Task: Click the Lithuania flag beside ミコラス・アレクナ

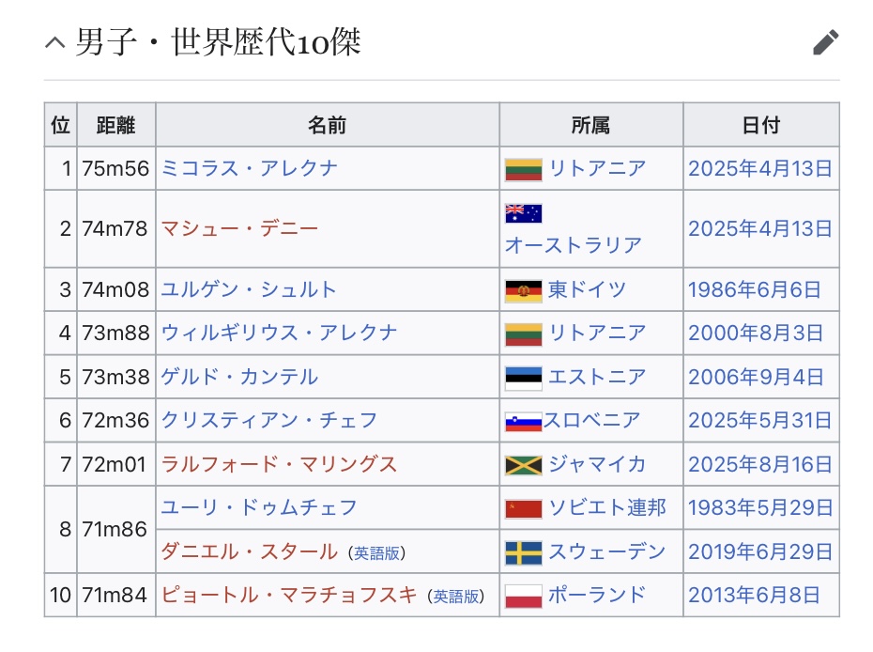Action: [523, 169]
